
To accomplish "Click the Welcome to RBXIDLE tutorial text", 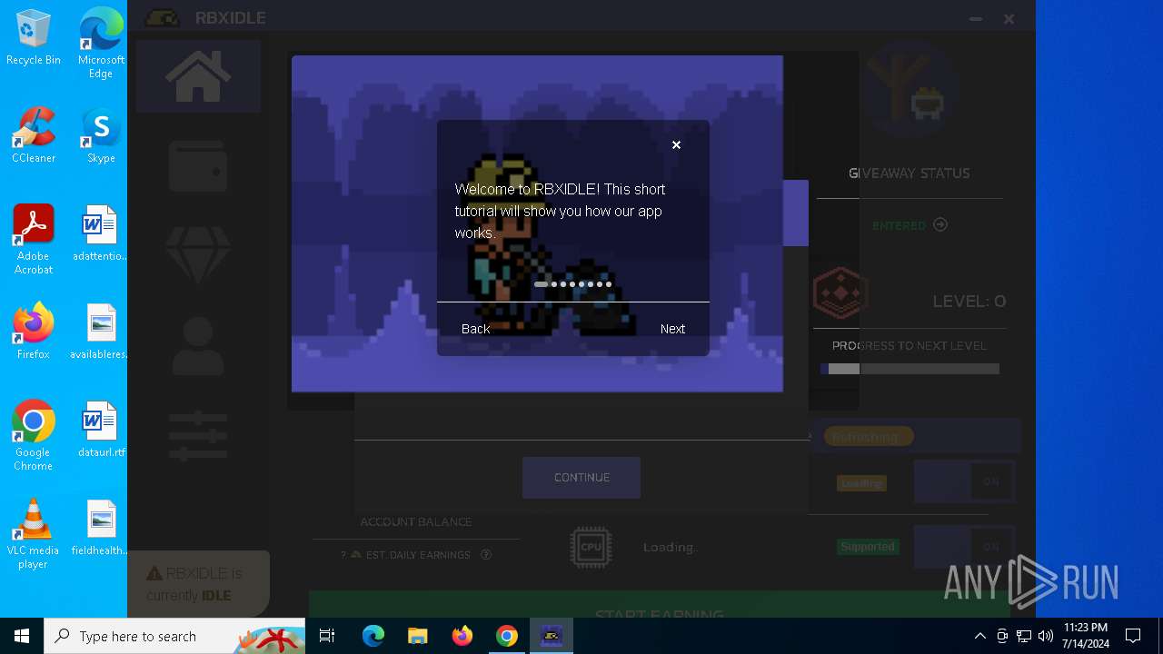I will 560,211.
